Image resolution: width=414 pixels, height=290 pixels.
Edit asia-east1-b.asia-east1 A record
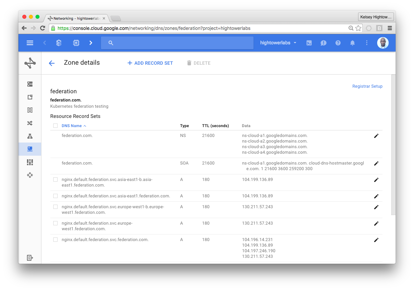click(x=376, y=180)
